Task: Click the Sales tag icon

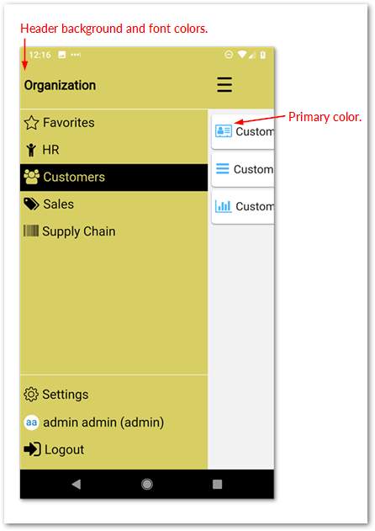Action: [31, 204]
